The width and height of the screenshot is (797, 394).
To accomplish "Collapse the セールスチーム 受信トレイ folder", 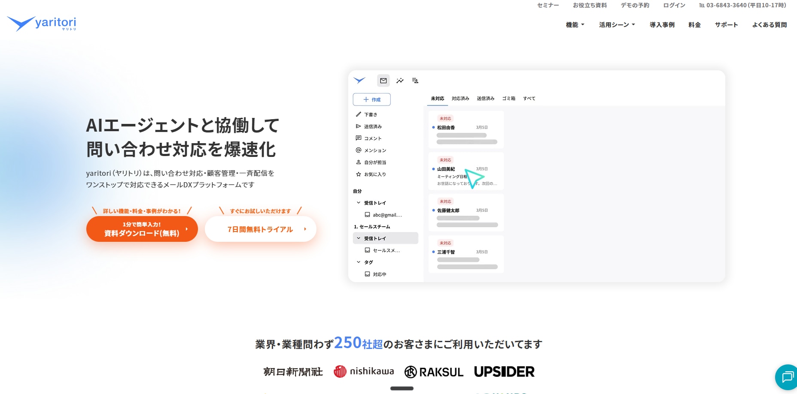I will pyautogui.click(x=359, y=238).
